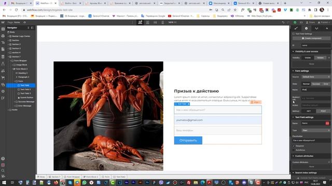The image size is (332, 186).
Task: Click the Create component button
Action: tap(311, 38)
